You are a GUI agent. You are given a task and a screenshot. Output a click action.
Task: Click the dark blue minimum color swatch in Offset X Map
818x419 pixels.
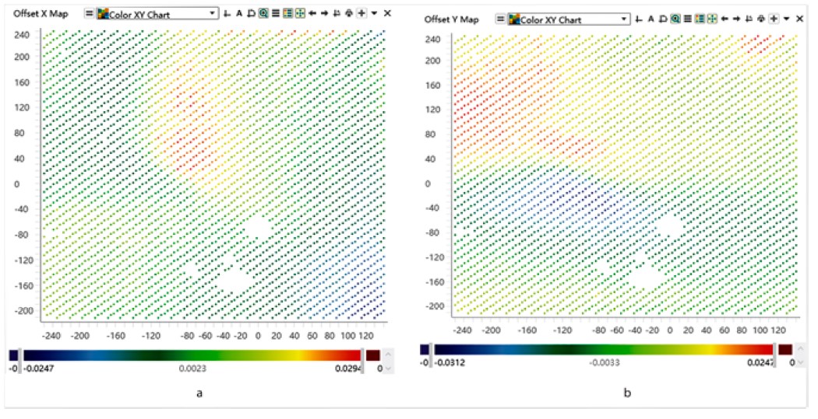[x=14, y=355]
